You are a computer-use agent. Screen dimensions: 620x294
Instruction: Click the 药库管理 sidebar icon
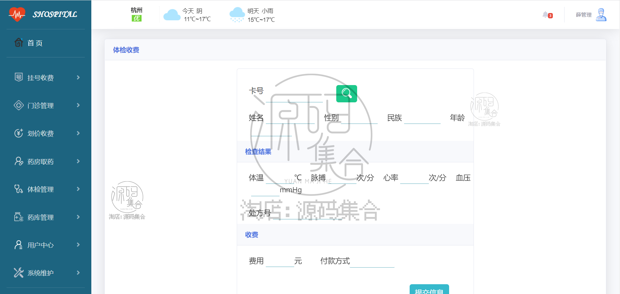point(19,217)
